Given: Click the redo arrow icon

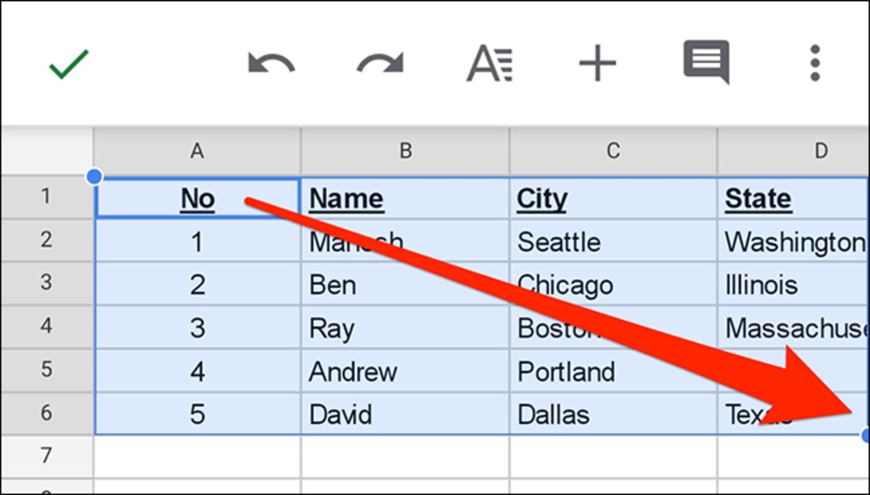Looking at the screenshot, I should [x=380, y=63].
